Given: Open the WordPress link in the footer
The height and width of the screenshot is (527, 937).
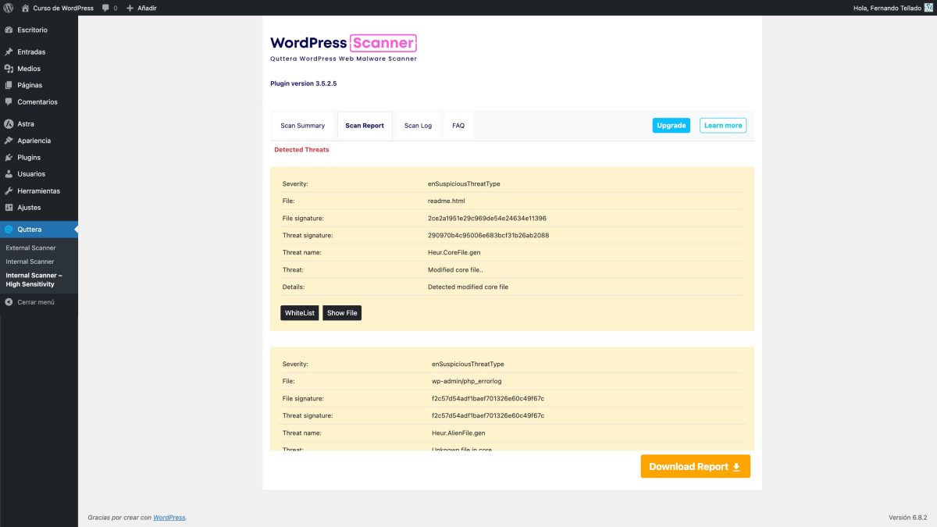Looking at the screenshot, I should [x=169, y=517].
